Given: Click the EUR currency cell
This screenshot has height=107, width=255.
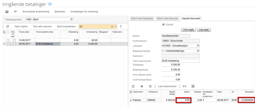Looking at the screenshot, I should point(234,100).
